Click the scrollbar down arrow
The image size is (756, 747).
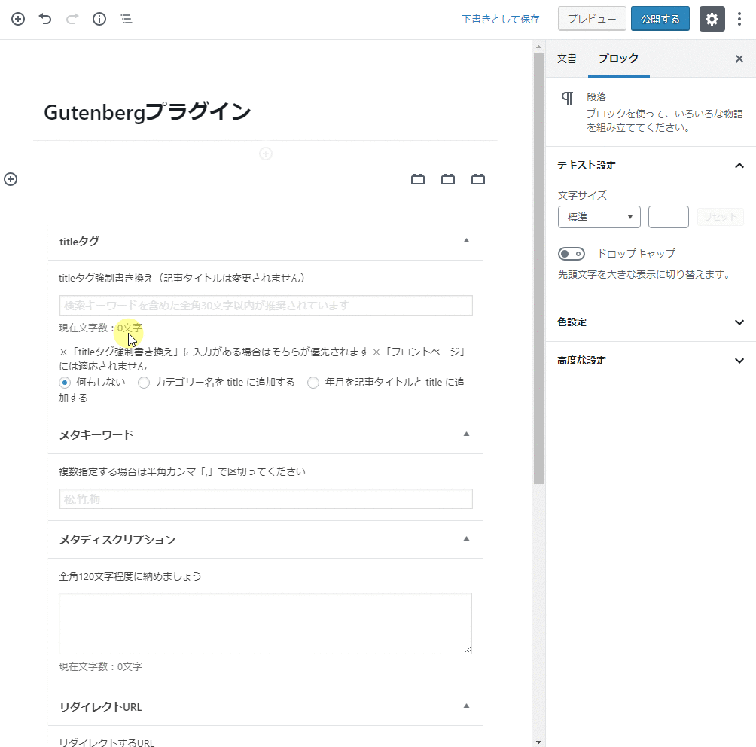pyautogui.click(x=538, y=742)
